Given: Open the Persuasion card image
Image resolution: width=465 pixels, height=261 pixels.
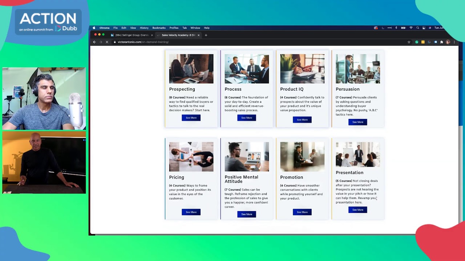Looking at the screenshot, I should click(358, 69).
